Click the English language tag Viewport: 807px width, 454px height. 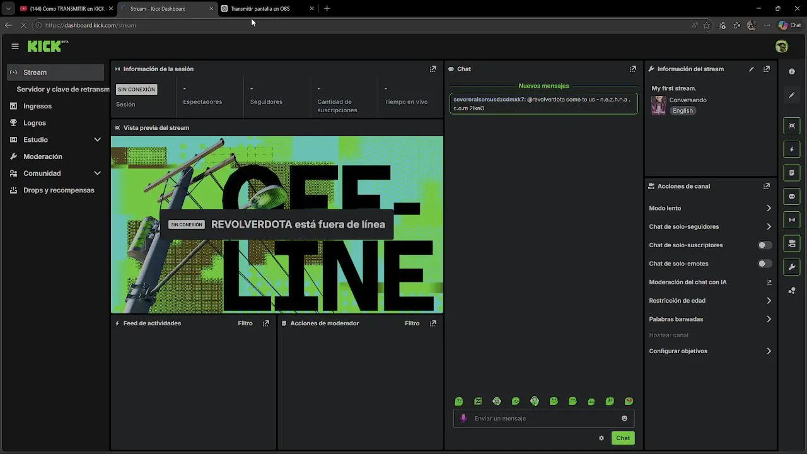(x=683, y=110)
